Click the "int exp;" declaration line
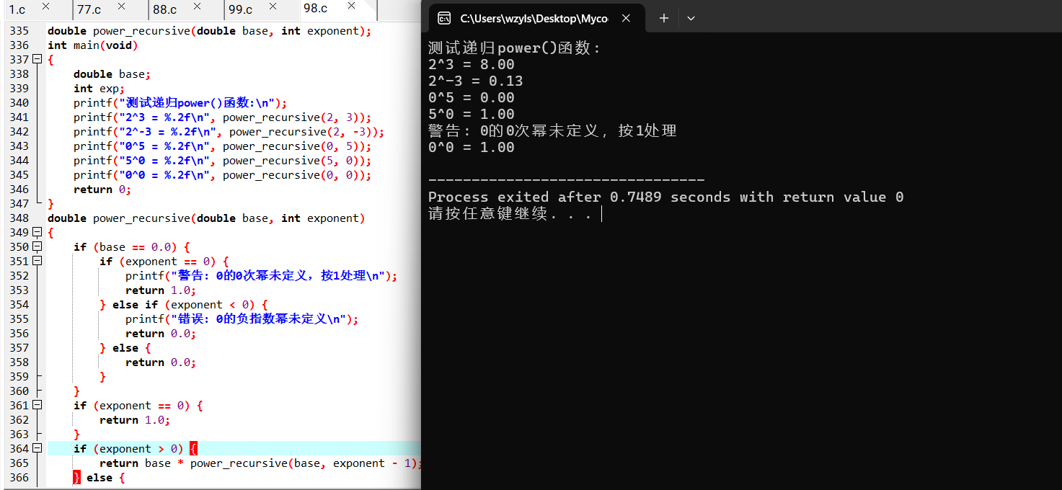1062x490 pixels. tap(99, 89)
